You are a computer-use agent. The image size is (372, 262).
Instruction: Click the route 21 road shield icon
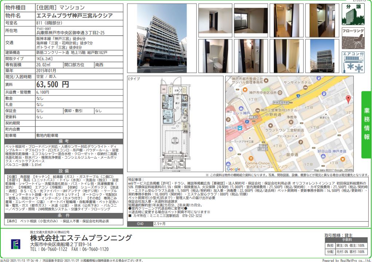247,122
